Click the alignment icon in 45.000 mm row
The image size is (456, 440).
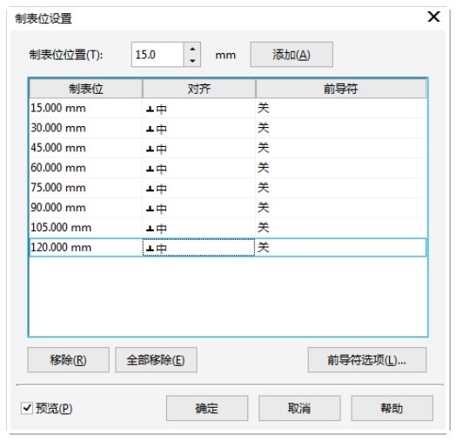tap(150, 149)
